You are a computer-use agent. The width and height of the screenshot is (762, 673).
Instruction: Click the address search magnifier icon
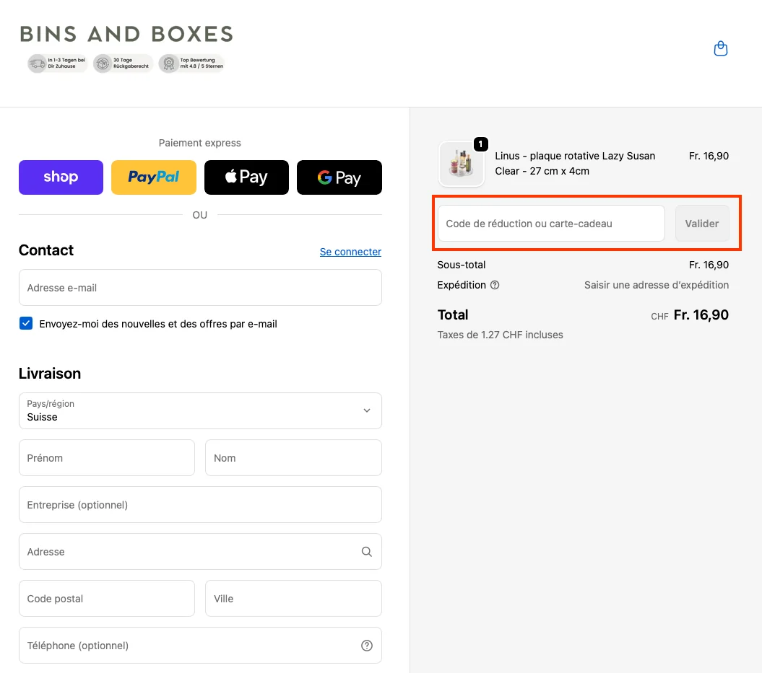pyautogui.click(x=366, y=551)
